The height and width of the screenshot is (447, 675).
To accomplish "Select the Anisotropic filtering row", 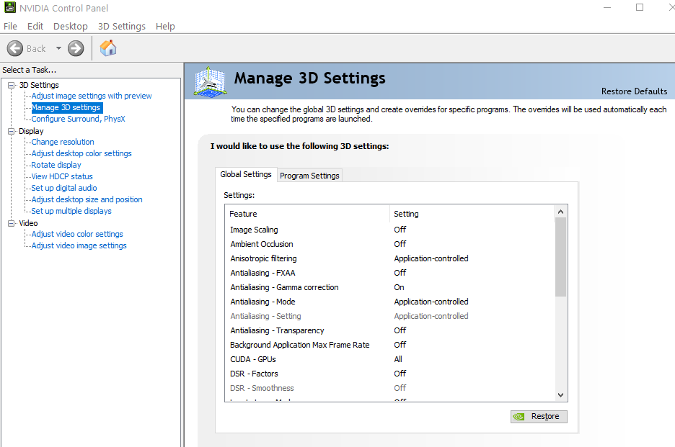I will (389, 258).
